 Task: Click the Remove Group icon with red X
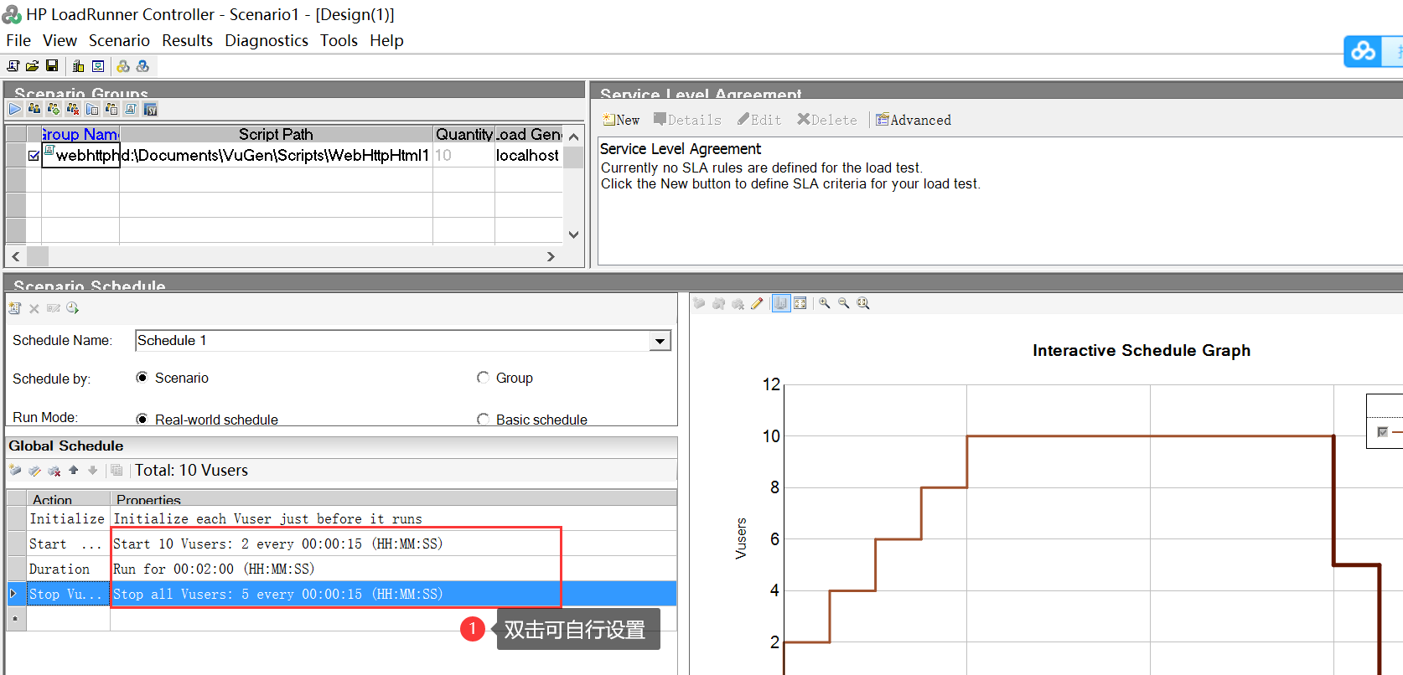73,109
